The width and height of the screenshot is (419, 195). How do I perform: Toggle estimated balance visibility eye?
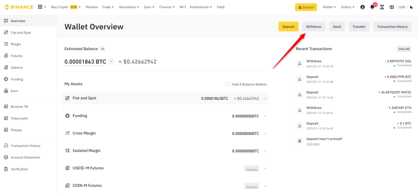103,49
